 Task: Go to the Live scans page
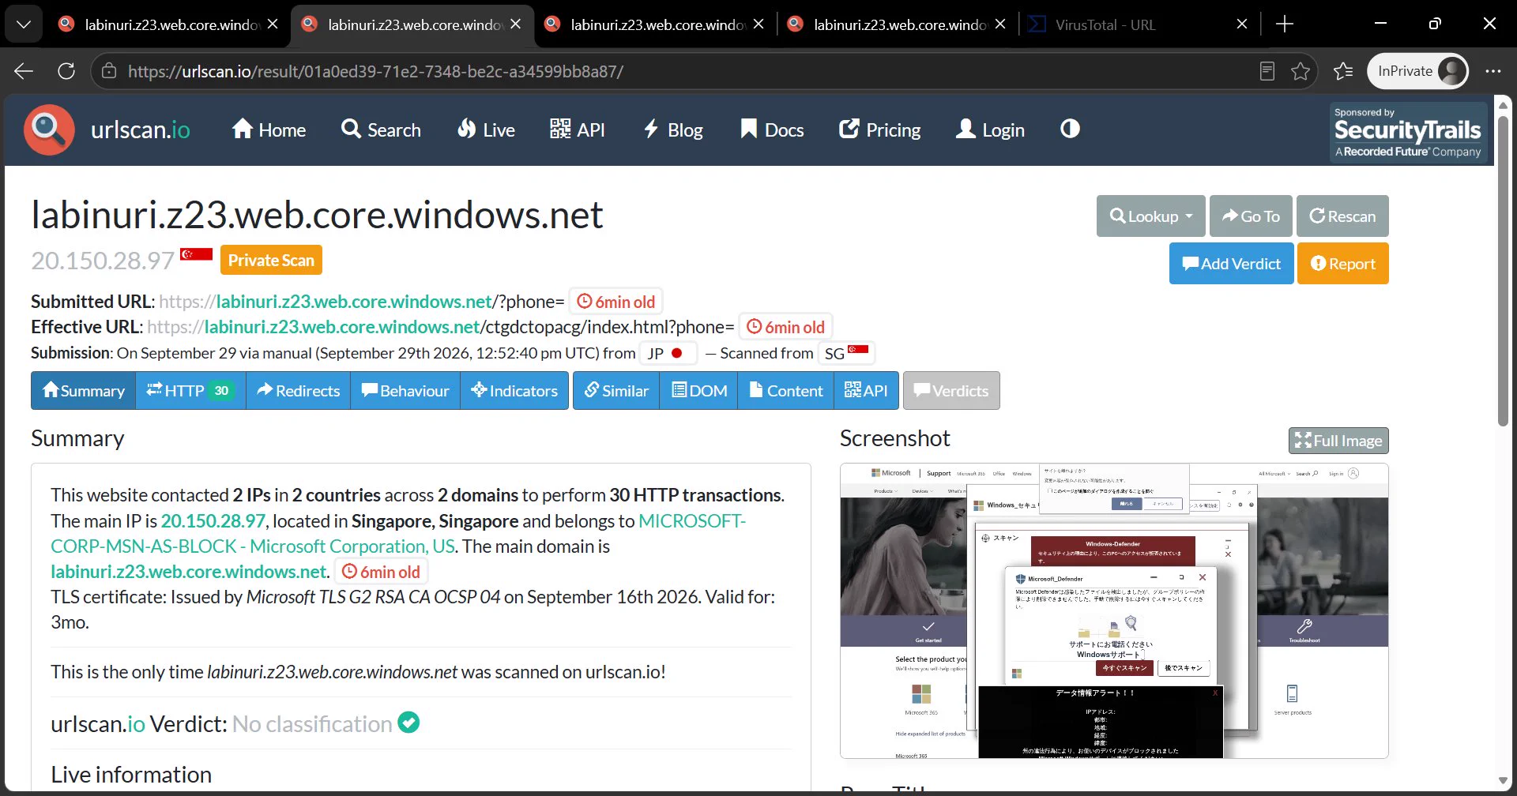coord(486,130)
